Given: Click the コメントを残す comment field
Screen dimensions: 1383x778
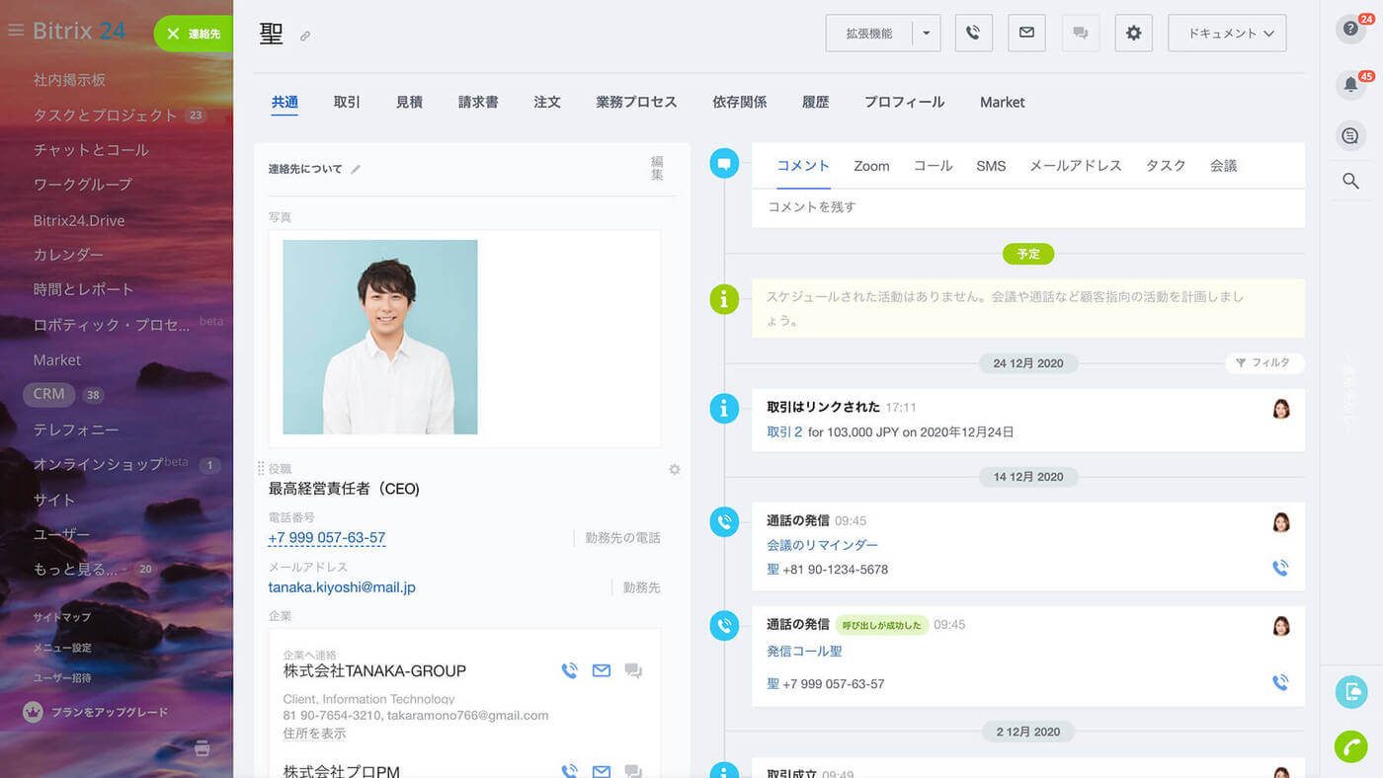Looking at the screenshot, I should click(x=1028, y=207).
